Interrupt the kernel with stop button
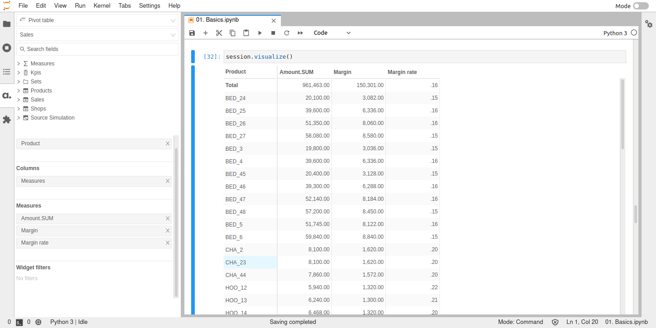Viewport: 656px width, 328px height. point(273,33)
